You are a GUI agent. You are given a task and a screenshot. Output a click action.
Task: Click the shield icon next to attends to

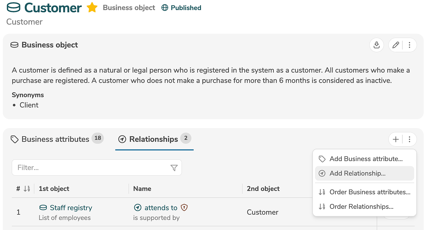(x=184, y=207)
